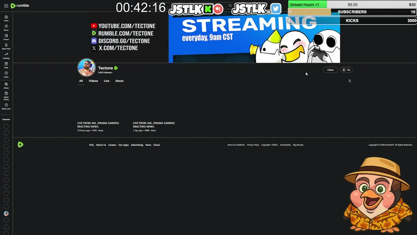Open the Copyright / DMCA link
The width and height of the screenshot is (417, 235).
(269, 145)
